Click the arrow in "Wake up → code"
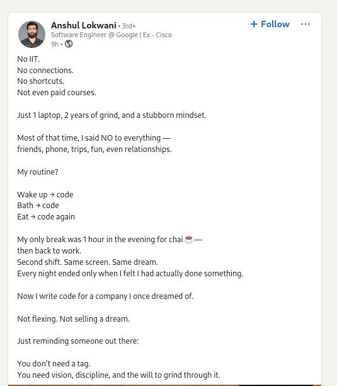The width and height of the screenshot is (337, 386). (x=52, y=195)
